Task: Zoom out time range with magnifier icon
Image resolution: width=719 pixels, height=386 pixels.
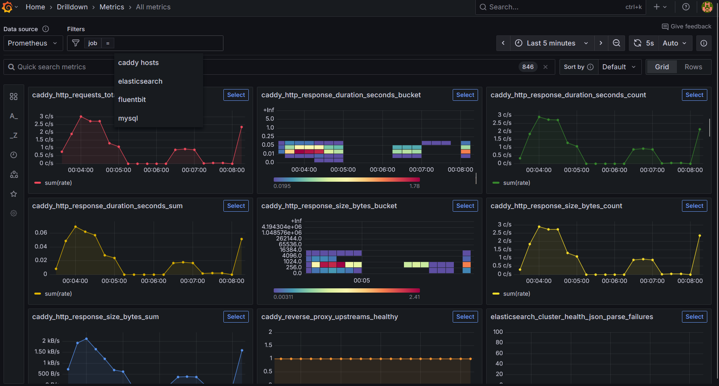Action: click(616, 43)
